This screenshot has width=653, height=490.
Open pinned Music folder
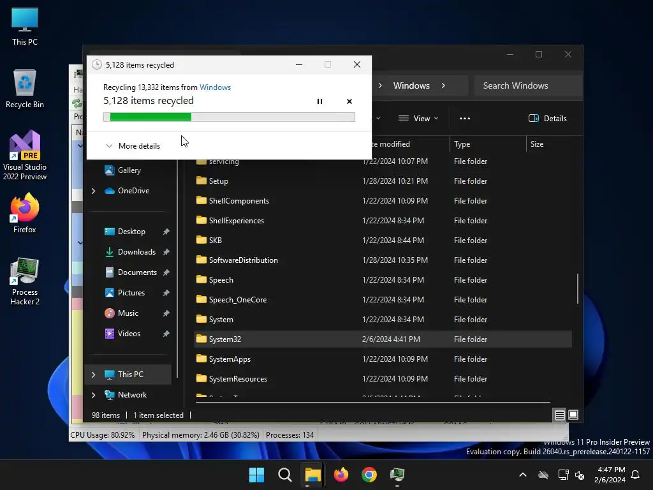[128, 313]
